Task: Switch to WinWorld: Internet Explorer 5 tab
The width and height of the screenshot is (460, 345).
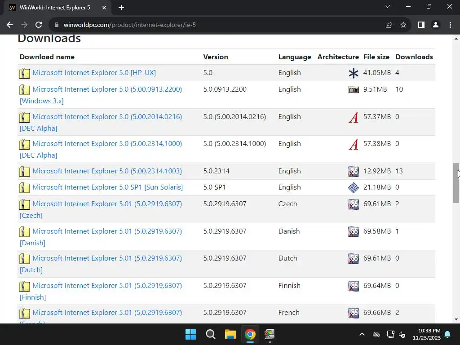Action: [x=54, y=8]
